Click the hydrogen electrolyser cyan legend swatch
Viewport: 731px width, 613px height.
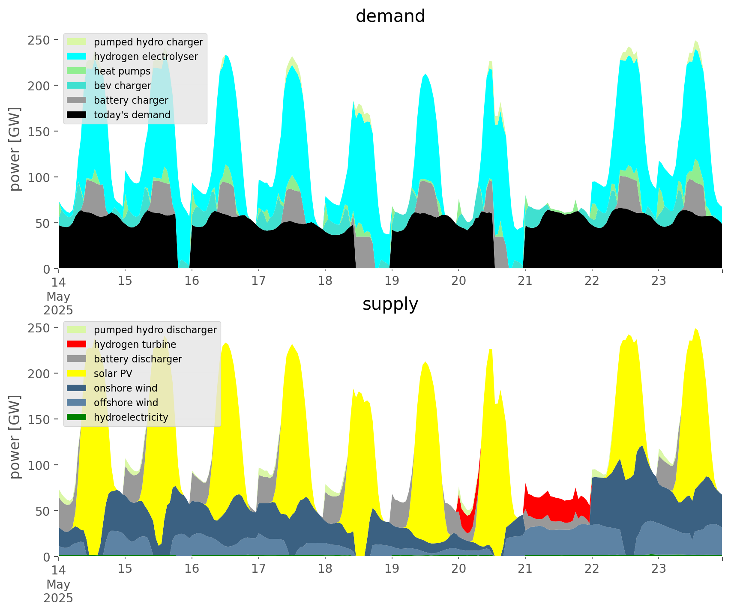77,57
